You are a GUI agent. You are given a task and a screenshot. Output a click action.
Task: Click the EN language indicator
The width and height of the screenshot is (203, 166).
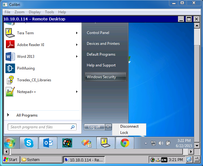(x=164, y=160)
